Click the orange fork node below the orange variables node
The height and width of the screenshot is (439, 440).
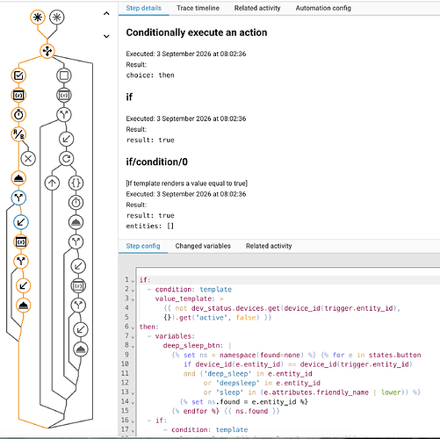[21, 262]
